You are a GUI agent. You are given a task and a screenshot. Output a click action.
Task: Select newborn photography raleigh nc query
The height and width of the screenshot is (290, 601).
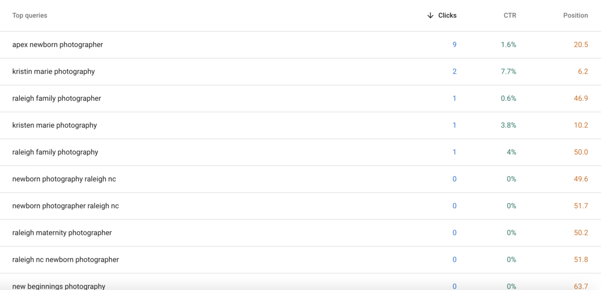64,179
